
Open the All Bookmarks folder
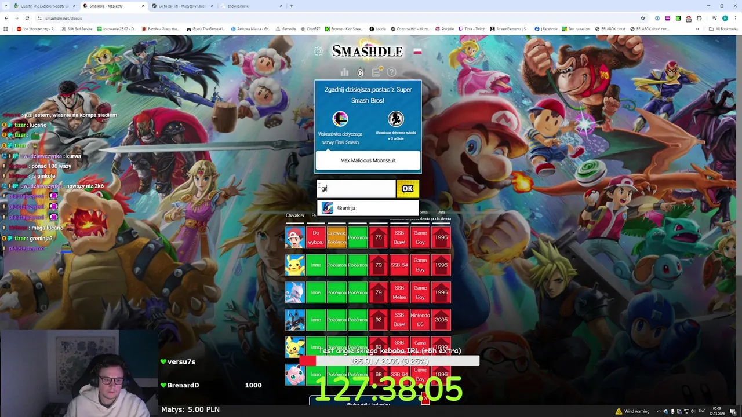pyautogui.click(x=723, y=29)
